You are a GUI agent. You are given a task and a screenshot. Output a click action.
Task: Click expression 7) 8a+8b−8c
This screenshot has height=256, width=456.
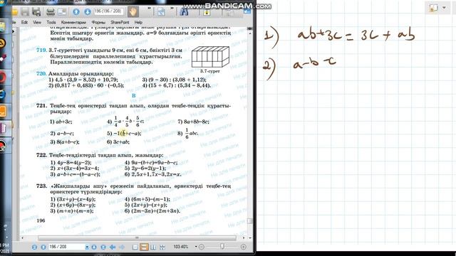coord(193,122)
